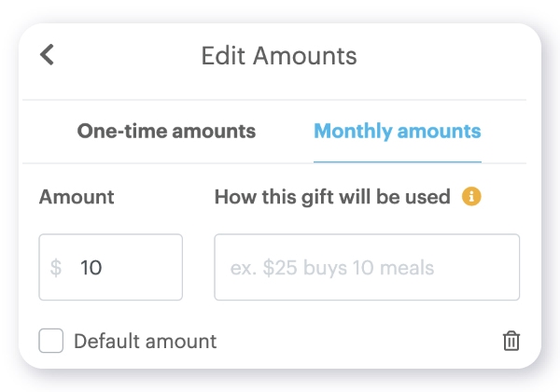Click the dollar sign in Amount field

[56, 268]
